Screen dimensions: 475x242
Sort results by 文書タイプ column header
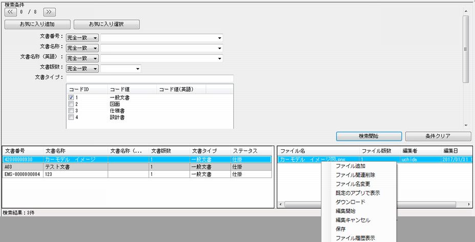[210, 151]
